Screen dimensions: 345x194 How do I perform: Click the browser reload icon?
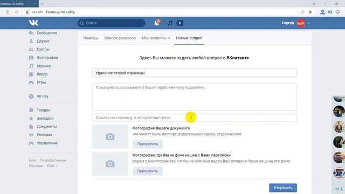coord(17,12)
